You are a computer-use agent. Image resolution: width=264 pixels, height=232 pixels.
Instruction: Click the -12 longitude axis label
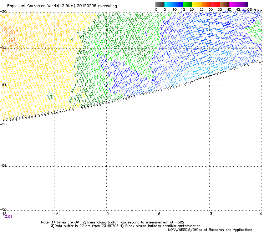point(55,214)
